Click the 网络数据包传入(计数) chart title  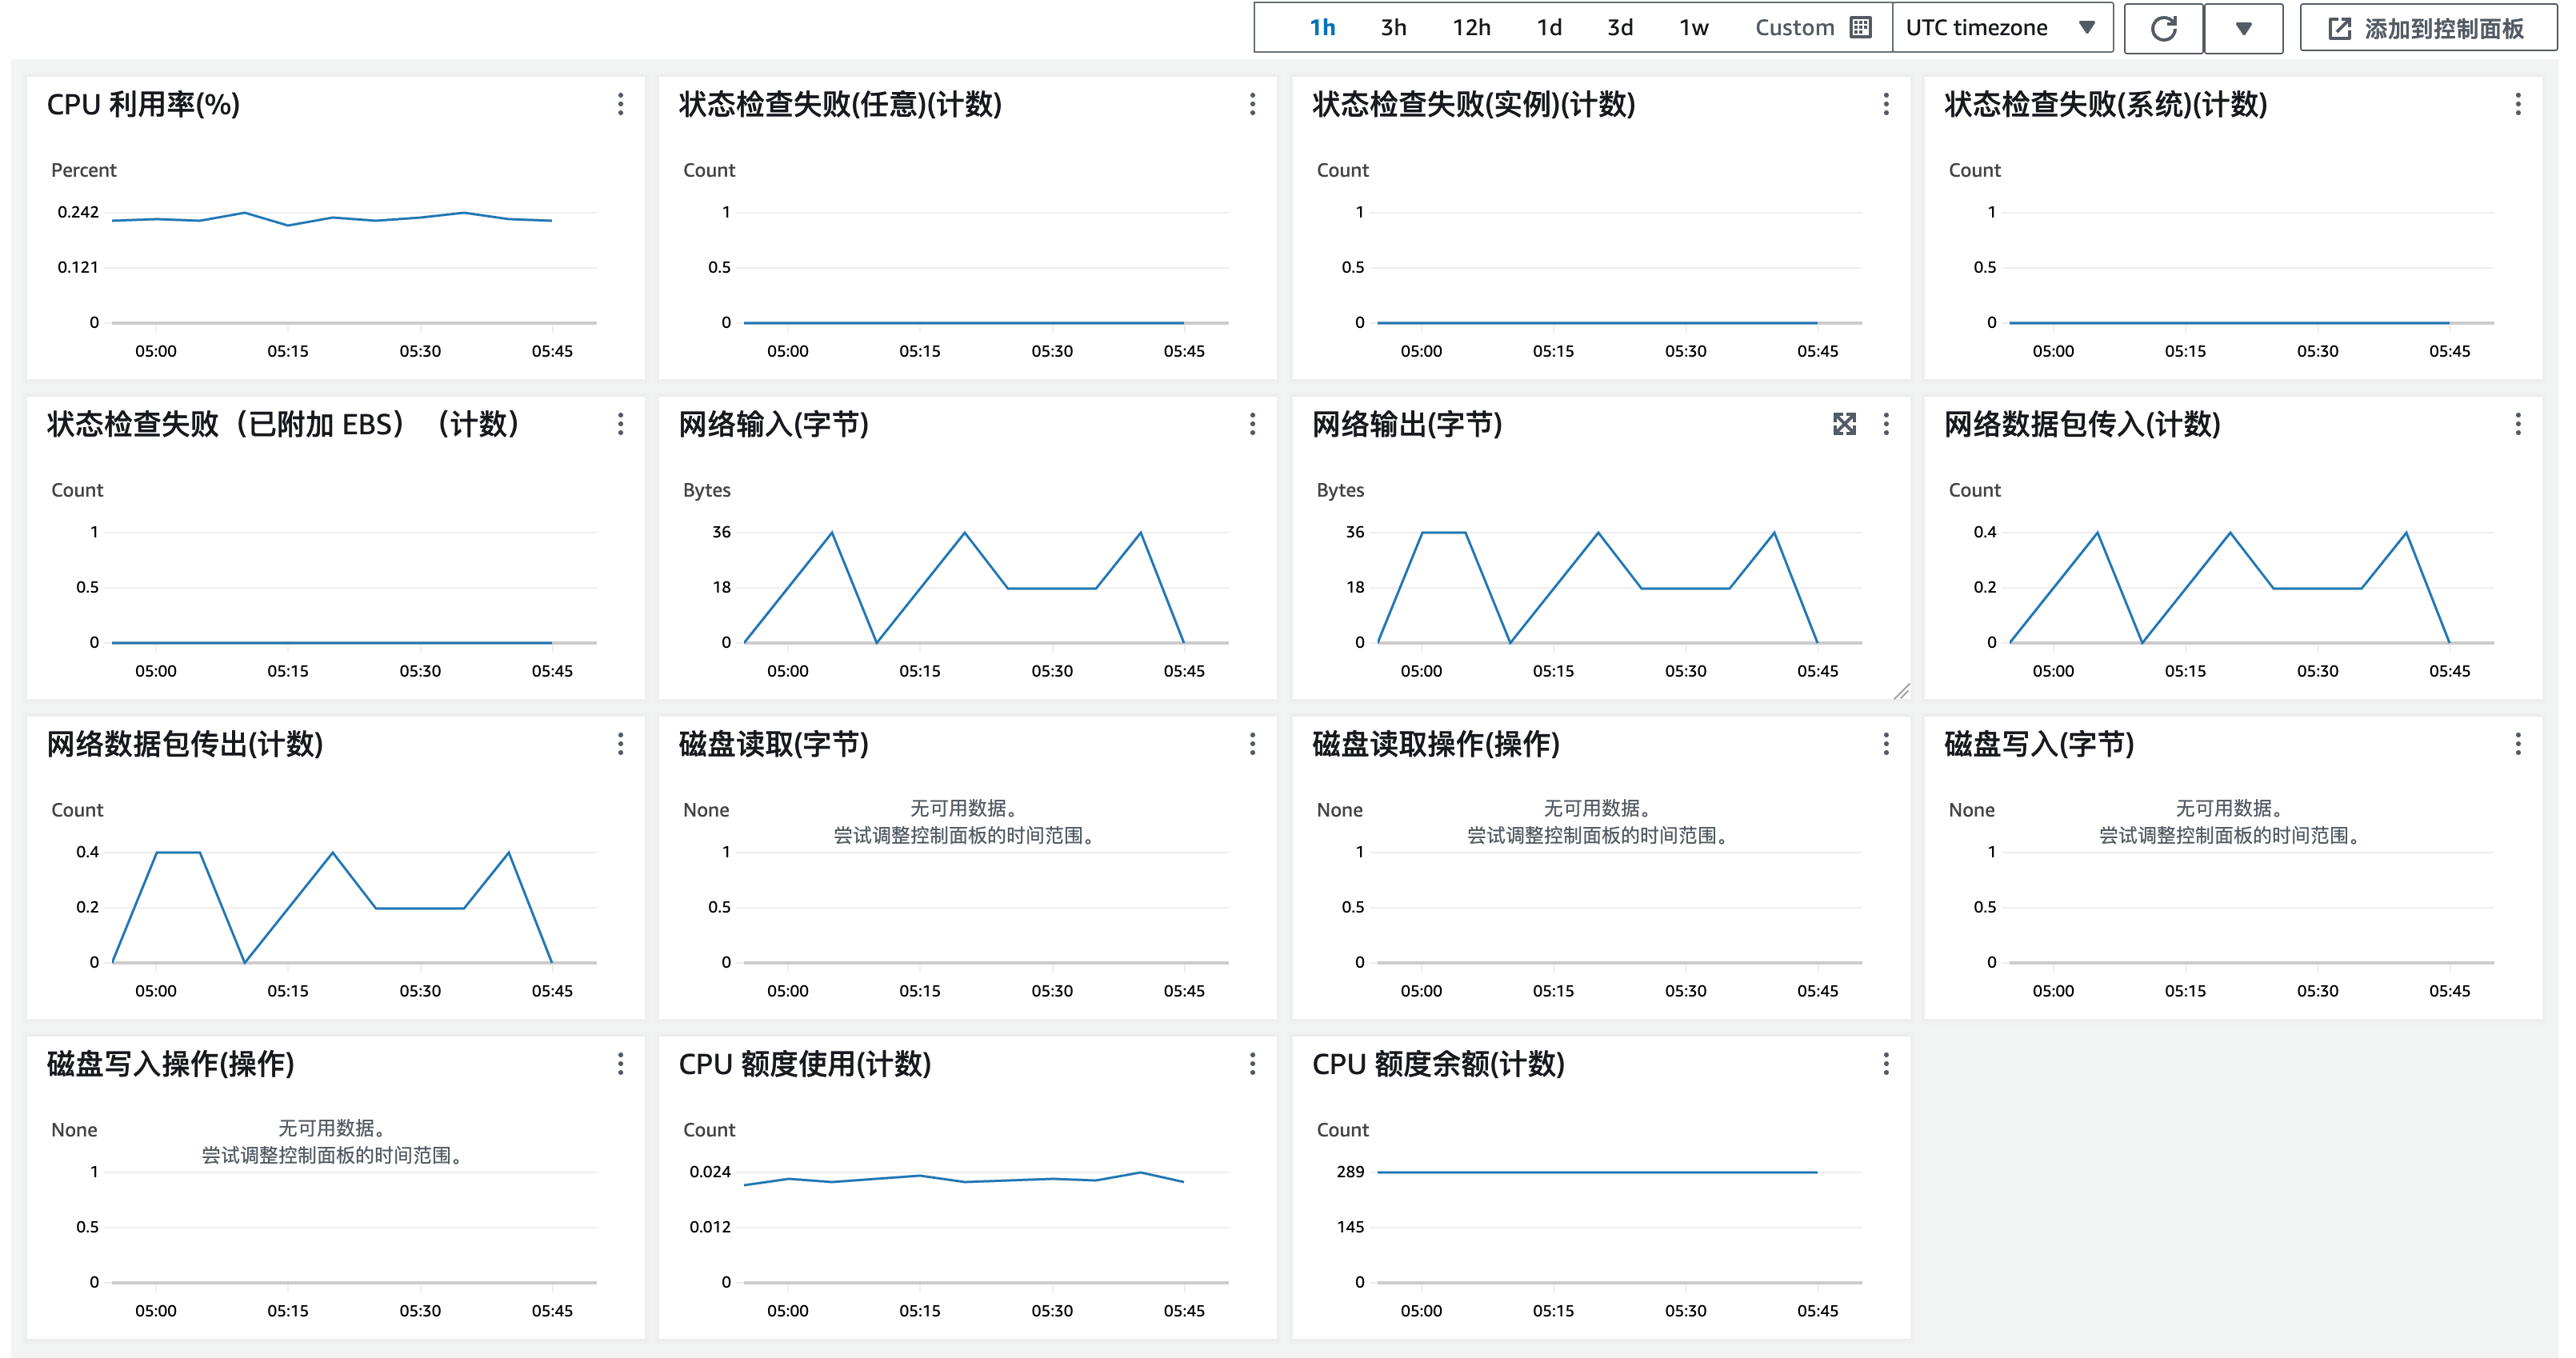tap(2082, 424)
